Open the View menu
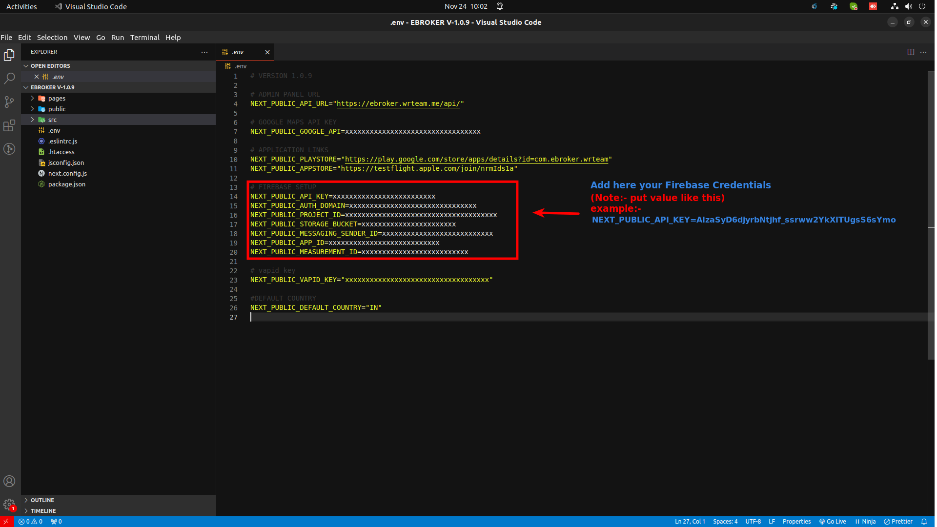This screenshot has height=527, width=937. (81, 38)
